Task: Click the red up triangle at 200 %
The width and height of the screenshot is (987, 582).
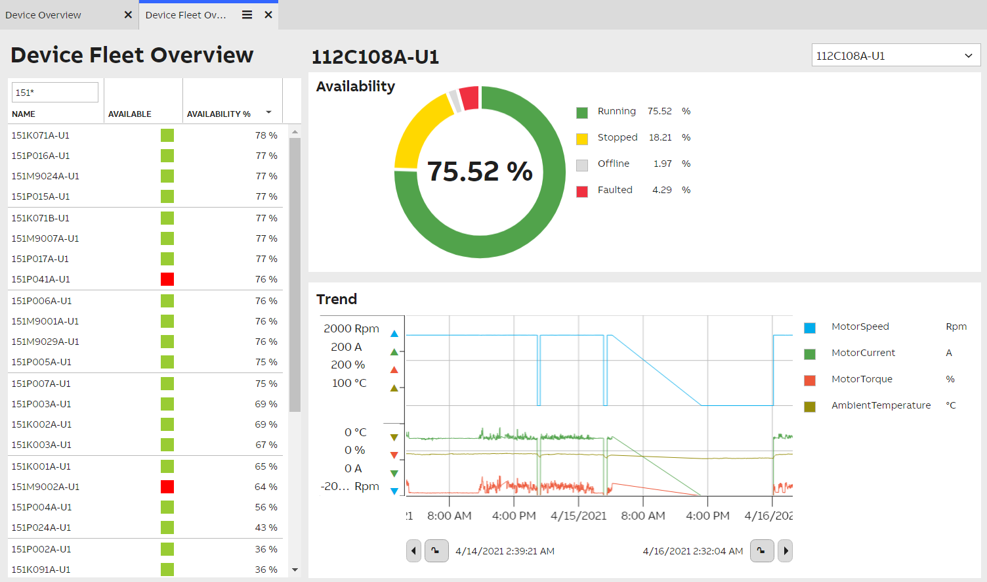Action: [x=394, y=370]
